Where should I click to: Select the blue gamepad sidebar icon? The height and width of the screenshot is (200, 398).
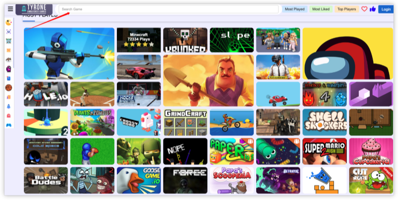point(8,125)
